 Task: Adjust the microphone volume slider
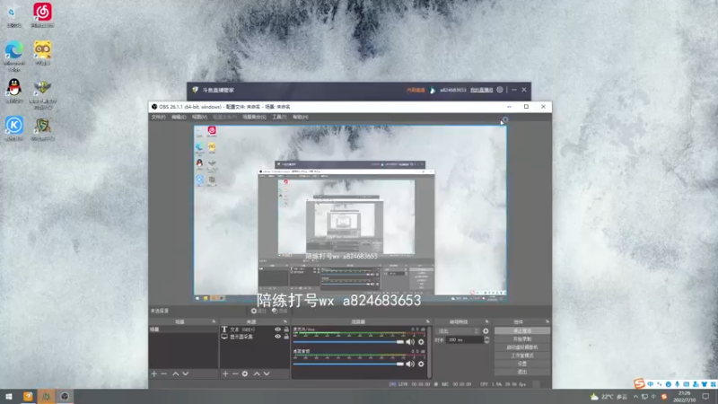click(x=348, y=342)
